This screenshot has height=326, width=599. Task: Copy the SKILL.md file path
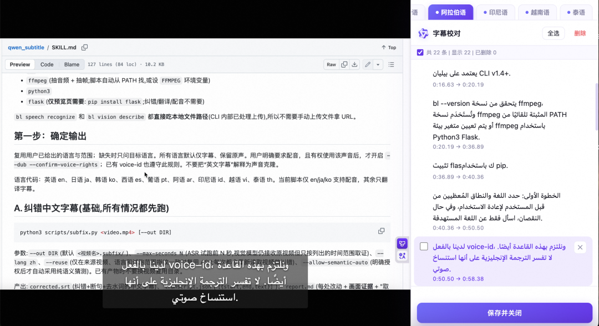point(84,47)
